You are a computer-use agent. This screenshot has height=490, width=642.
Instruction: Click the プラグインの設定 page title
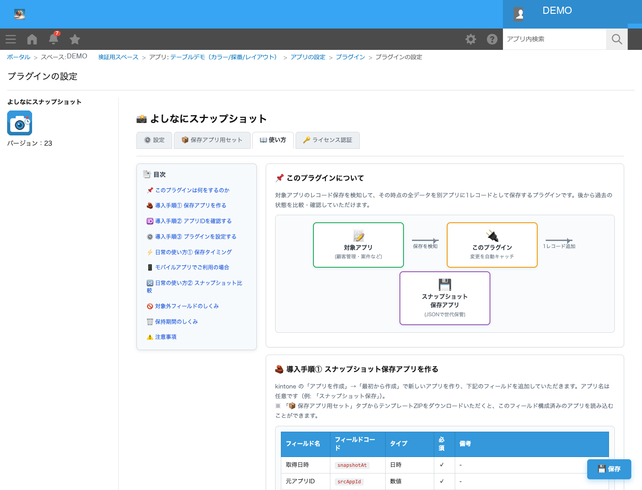pyautogui.click(x=42, y=77)
